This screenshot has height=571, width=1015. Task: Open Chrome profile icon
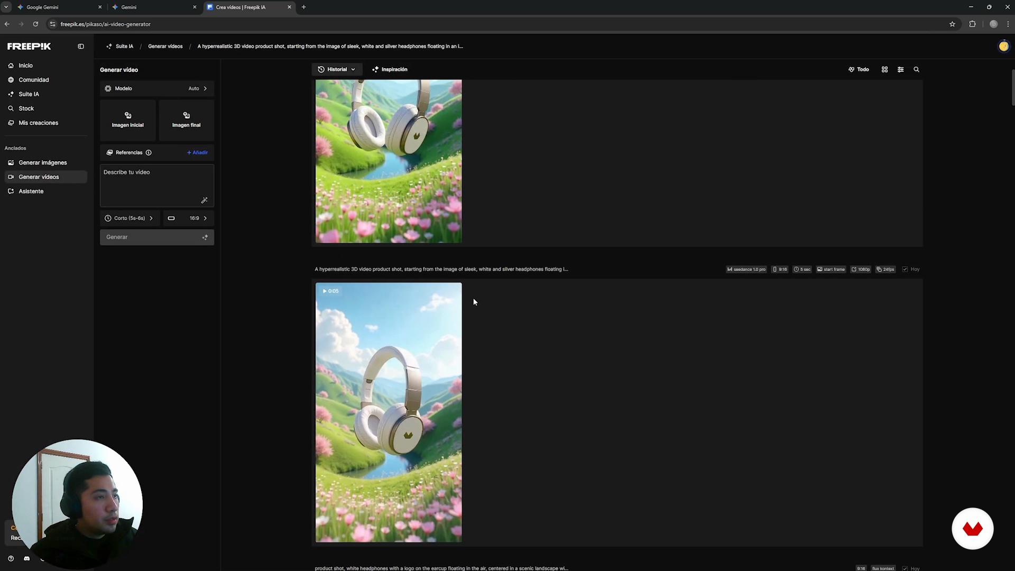tap(993, 24)
